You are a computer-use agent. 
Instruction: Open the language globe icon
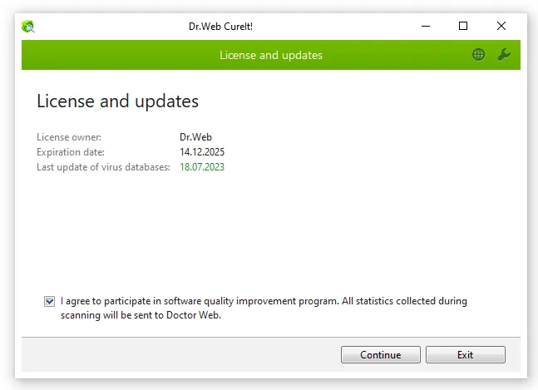[x=478, y=55]
